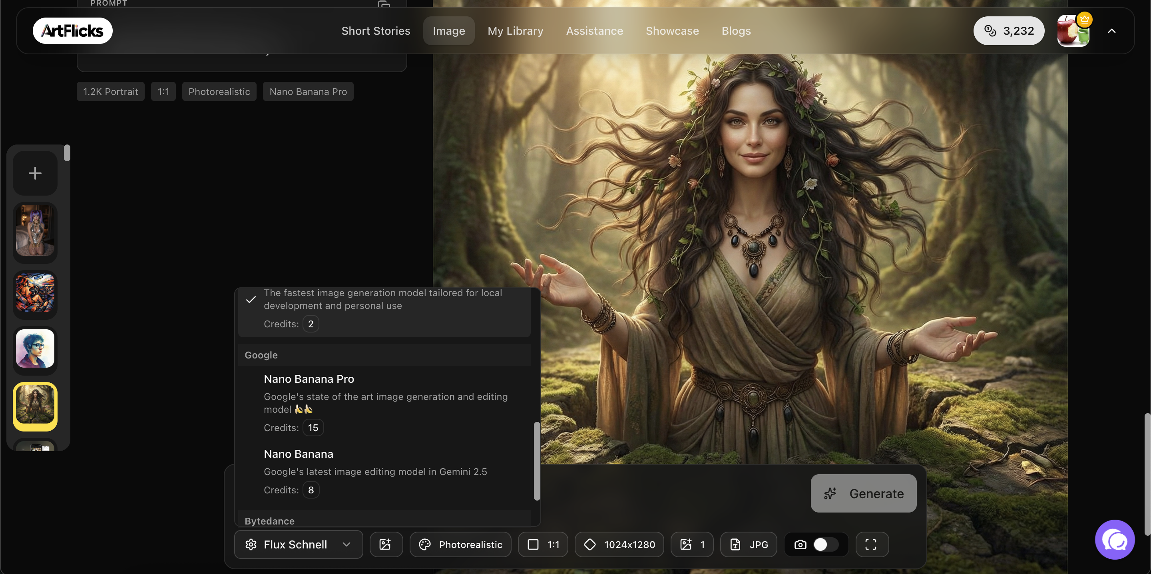1151x574 pixels.
Task: Click the plus icon to start new creation
Action: tap(35, 173)
